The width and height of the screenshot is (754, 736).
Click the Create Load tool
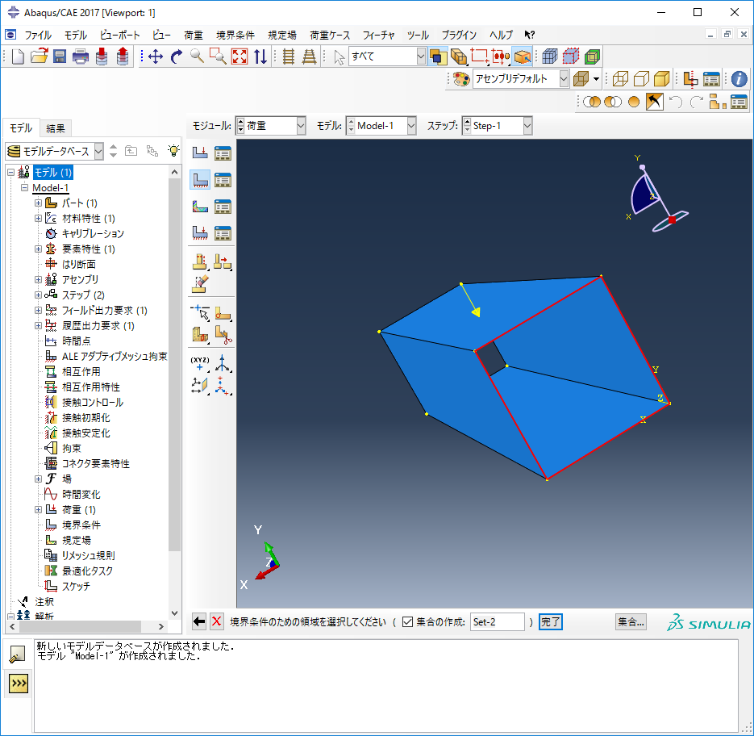(200, 153)
